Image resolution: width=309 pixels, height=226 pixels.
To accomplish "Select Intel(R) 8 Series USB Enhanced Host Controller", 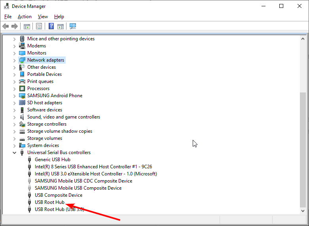I will coord(93,167).
